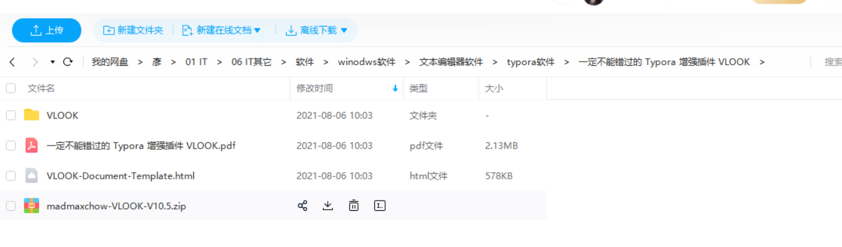Check the VLOOK.pdf file checkbox
The width and height of the screenshot is (842, 247).
pyautogui.click(x=11, y=146)
